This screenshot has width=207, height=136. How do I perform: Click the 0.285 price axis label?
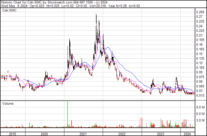click(x=200, y=12)
